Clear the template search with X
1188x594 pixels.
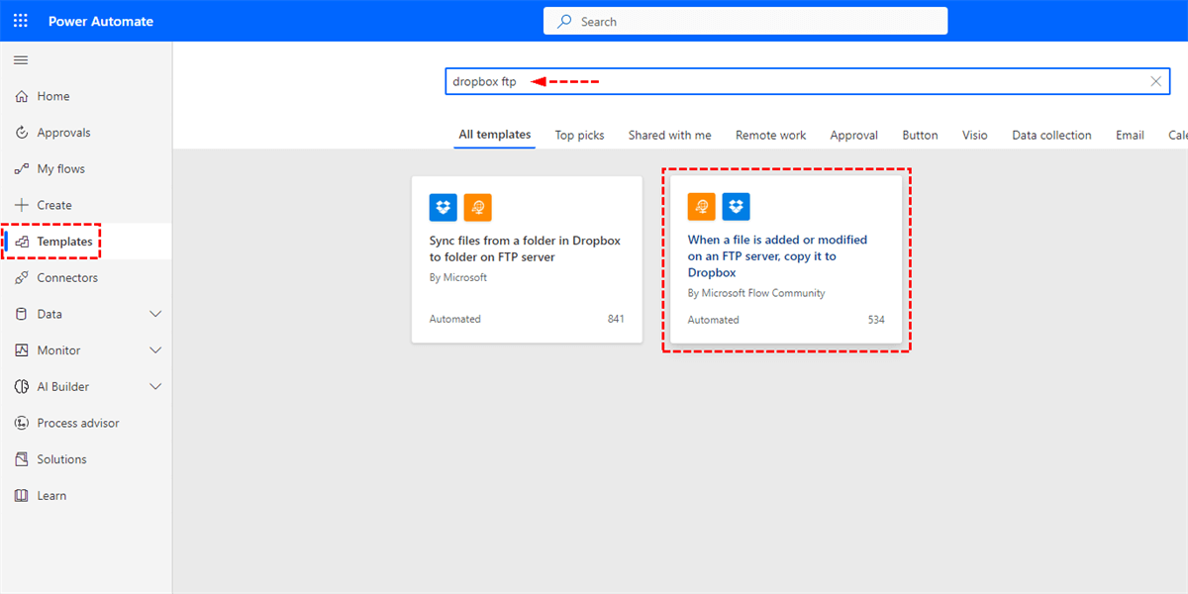tap(1155, 81)
